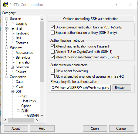This screenshot has width=138, height=134.
Task: Click the About button
Action: [16, 129]
